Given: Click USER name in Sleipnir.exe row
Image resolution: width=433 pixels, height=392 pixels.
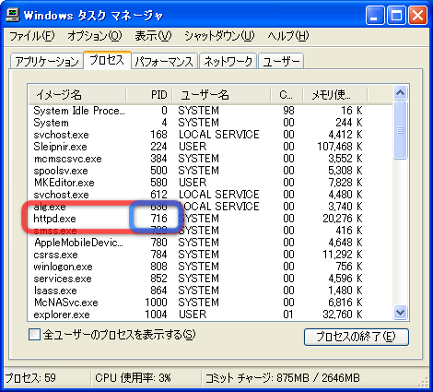Looking at the screenshot, I should click(x=193, y=147).
